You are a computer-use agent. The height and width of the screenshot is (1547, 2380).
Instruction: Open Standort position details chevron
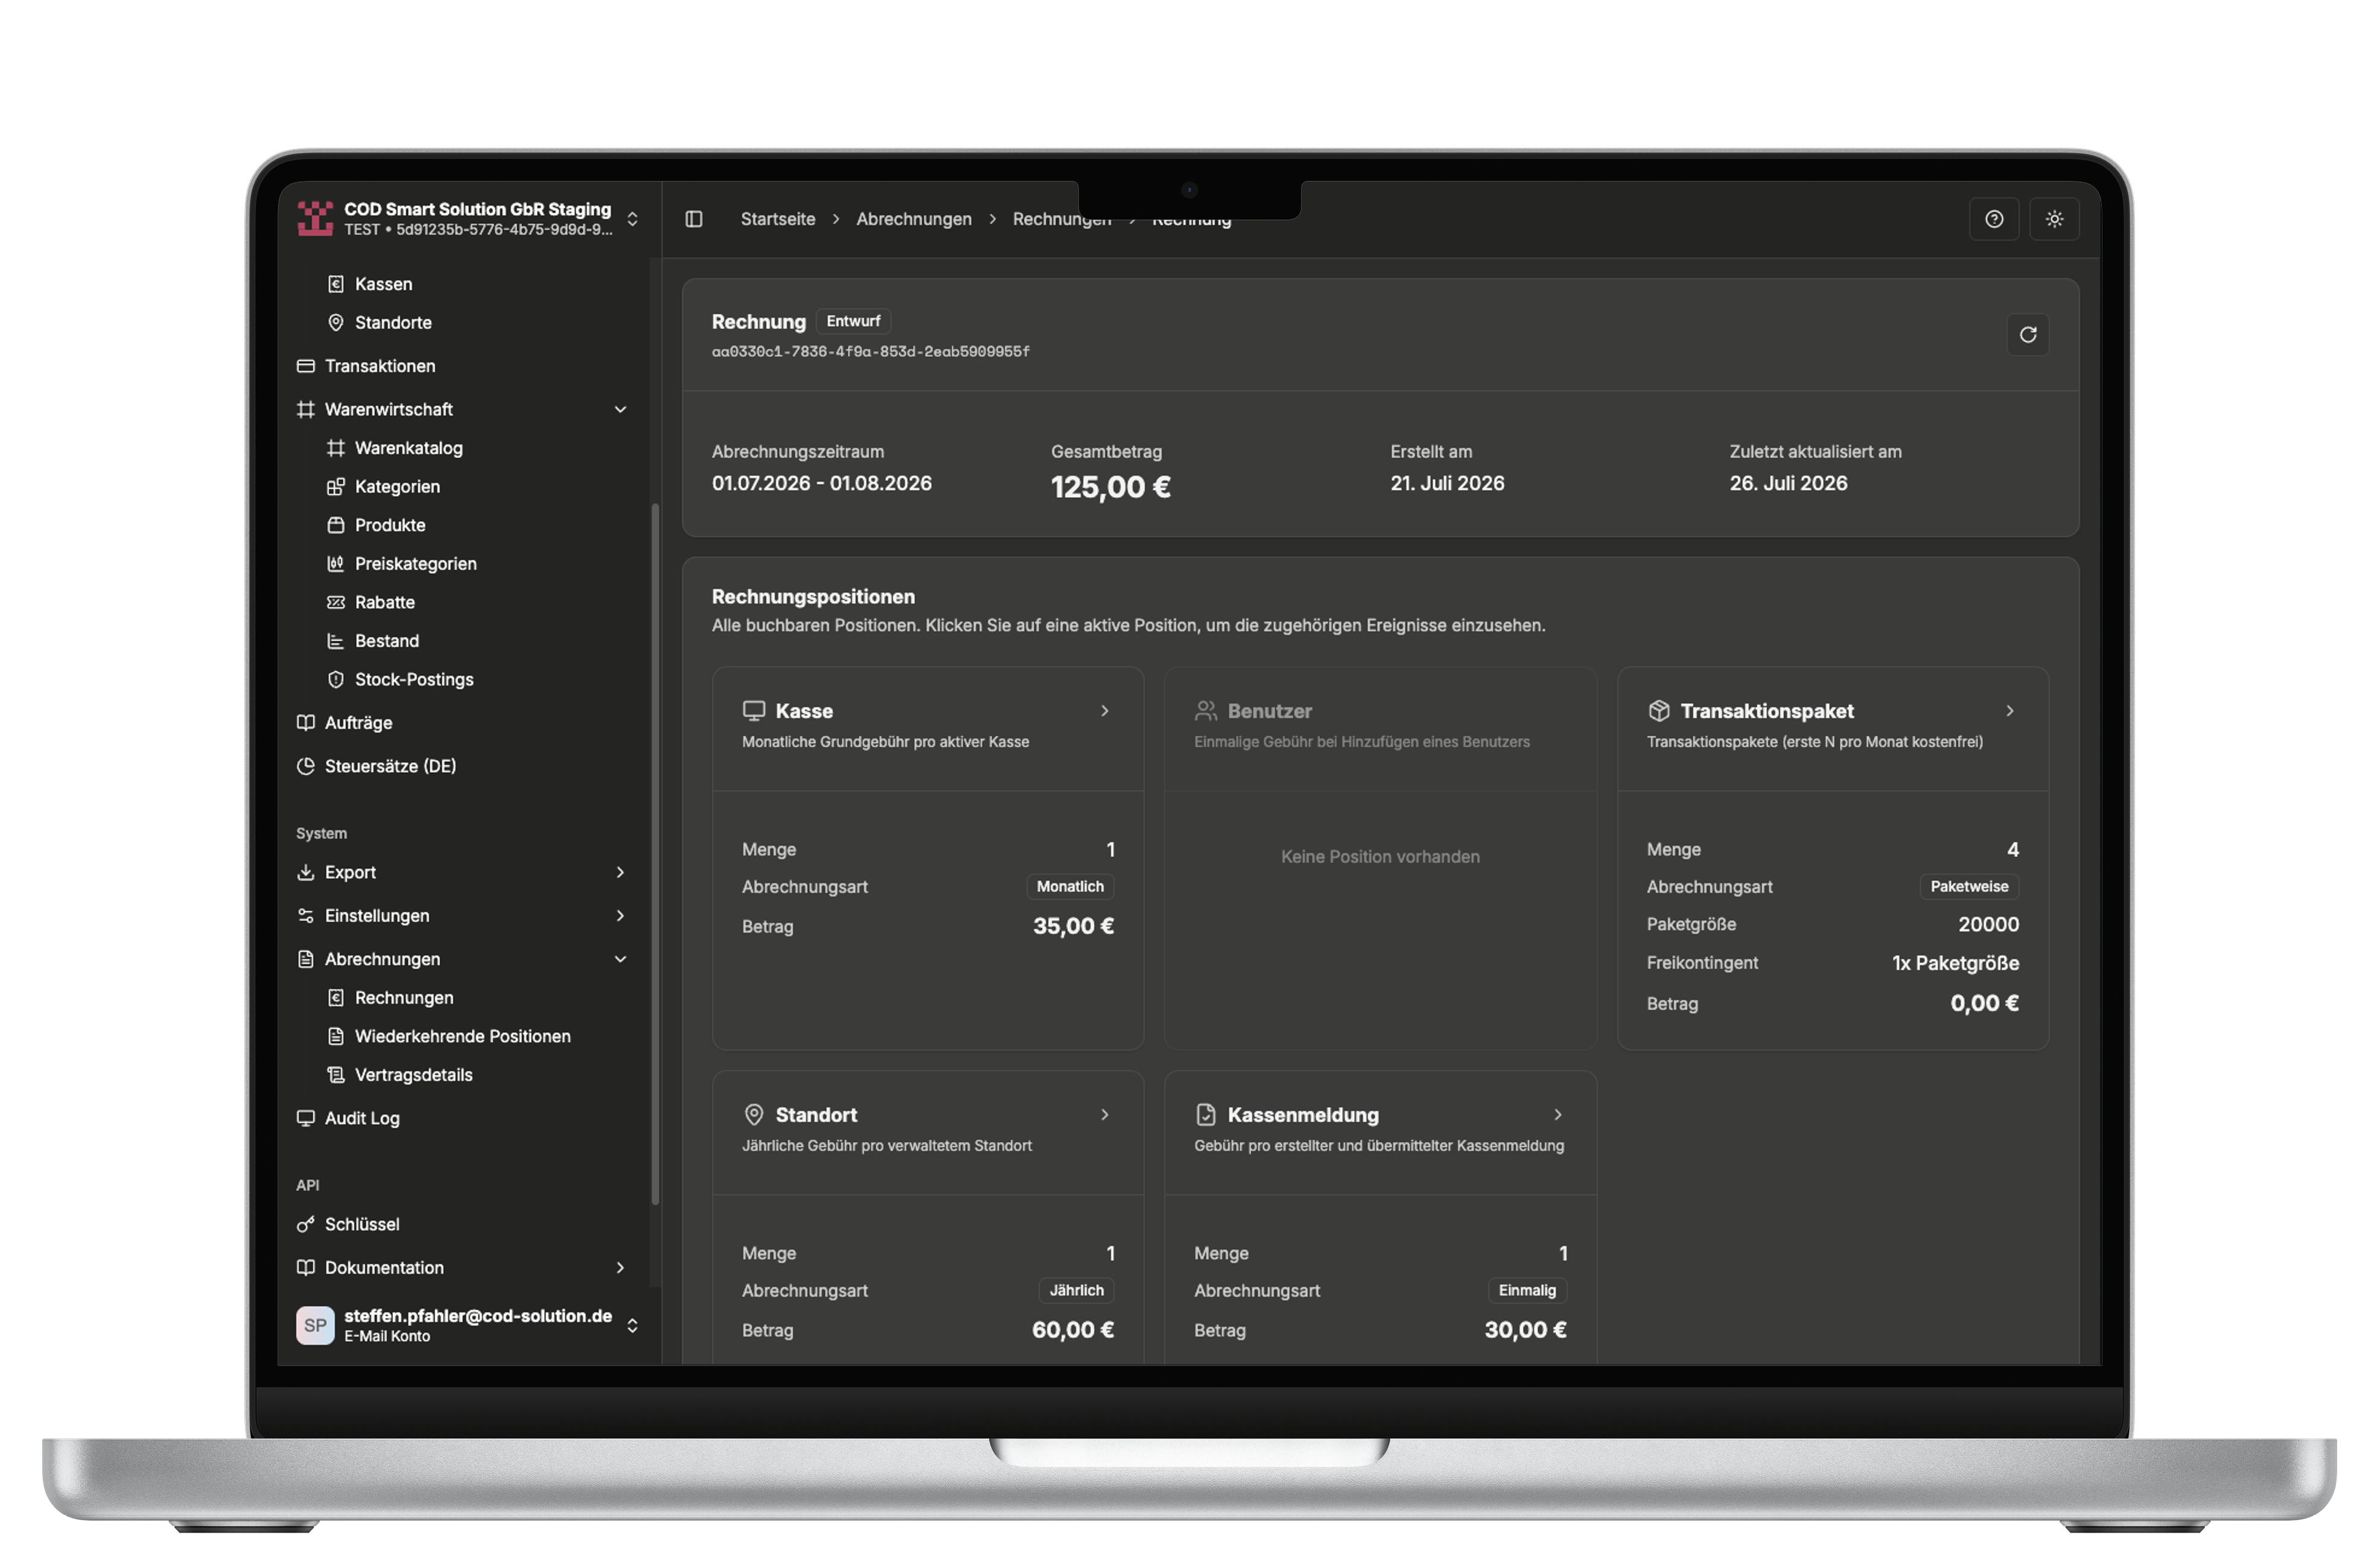tap(1105, 1115)
